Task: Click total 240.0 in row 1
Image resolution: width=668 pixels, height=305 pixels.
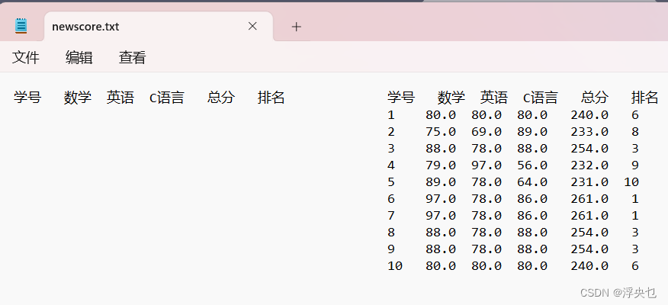Action: (x=589, y=114)
